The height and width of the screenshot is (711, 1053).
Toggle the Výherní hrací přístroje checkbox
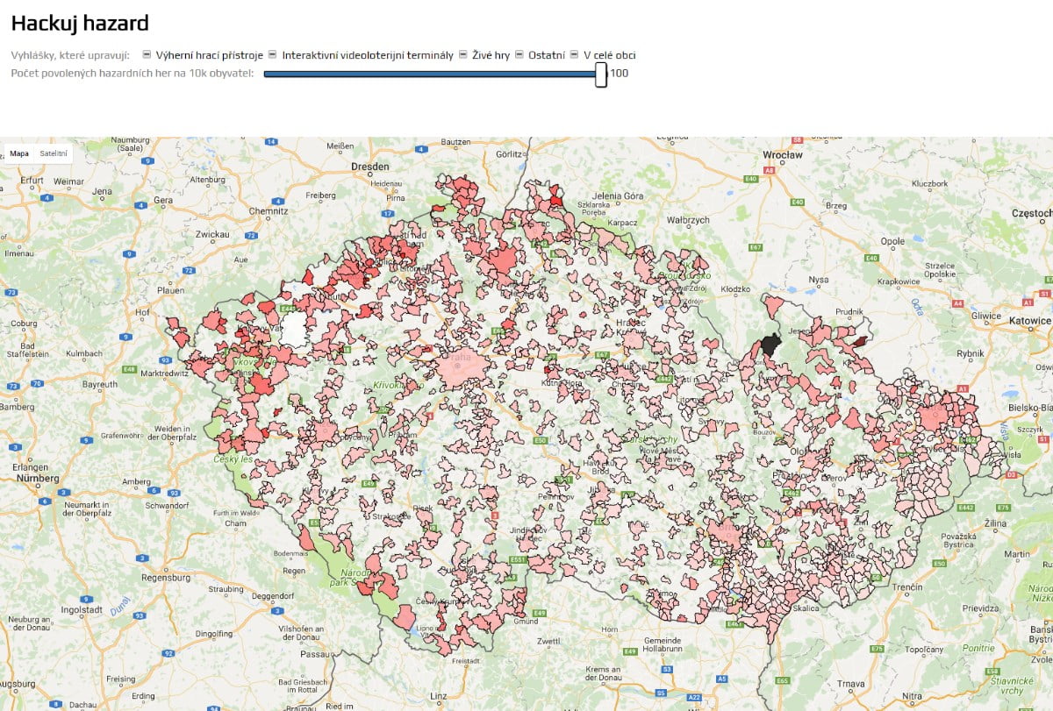(x=147, y=54)
